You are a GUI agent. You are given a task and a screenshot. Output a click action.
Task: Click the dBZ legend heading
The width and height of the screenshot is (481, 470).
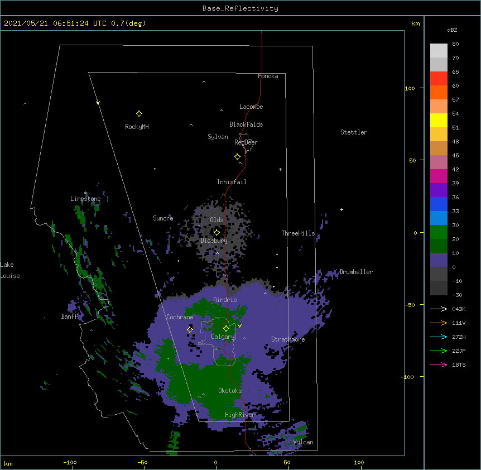pyautogui.click(x=452, y=30)
